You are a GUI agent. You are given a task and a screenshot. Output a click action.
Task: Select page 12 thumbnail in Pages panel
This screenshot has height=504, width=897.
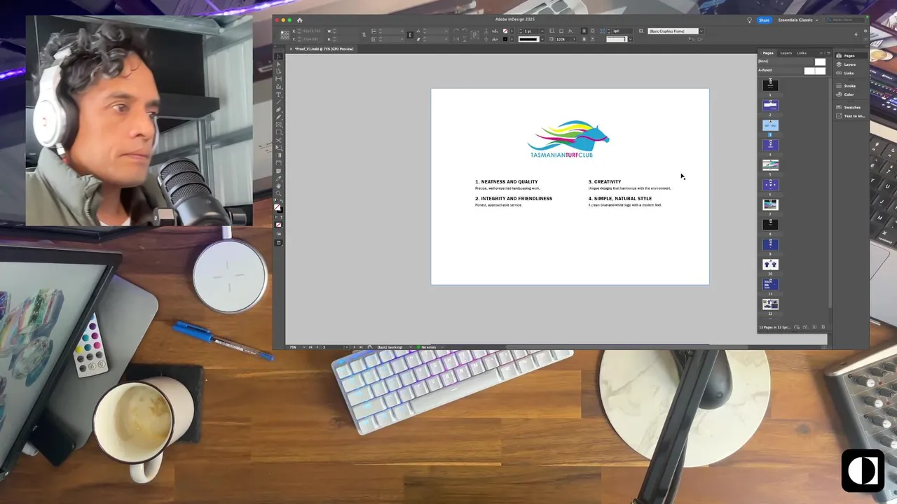point(770,304)
